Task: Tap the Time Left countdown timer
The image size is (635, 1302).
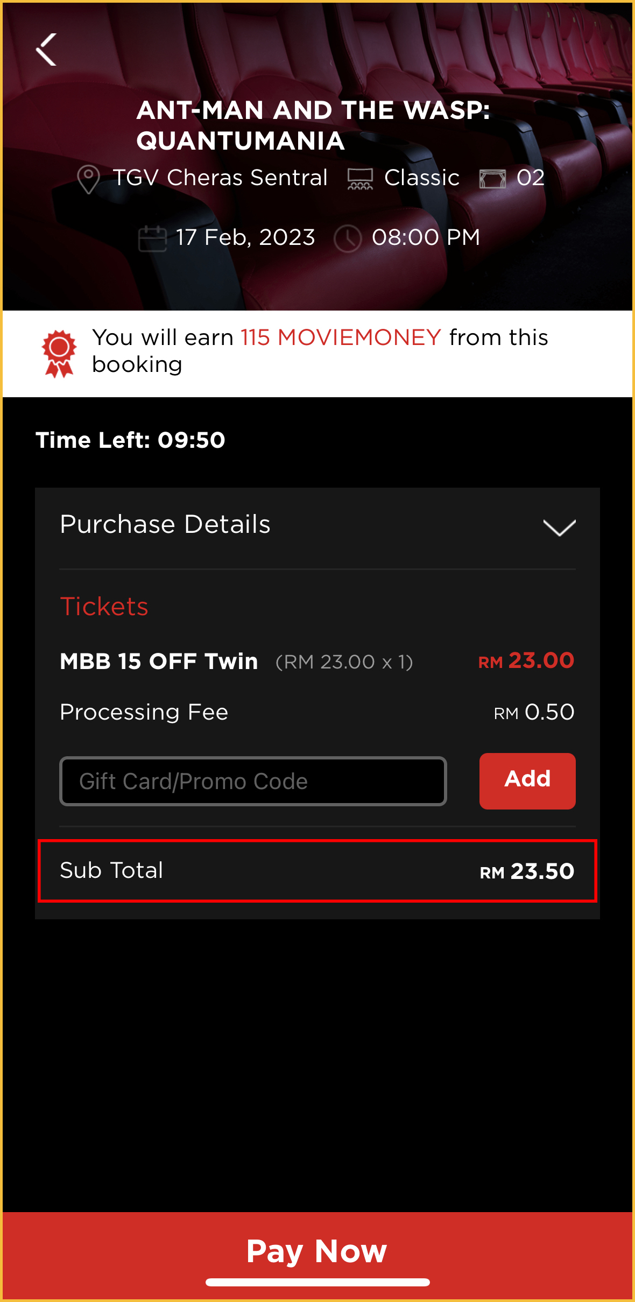Action: click(x=130, y=440)
